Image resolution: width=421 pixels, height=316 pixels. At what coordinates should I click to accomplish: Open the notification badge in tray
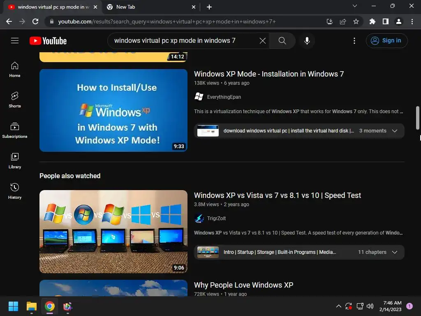[x=409, y=306]
